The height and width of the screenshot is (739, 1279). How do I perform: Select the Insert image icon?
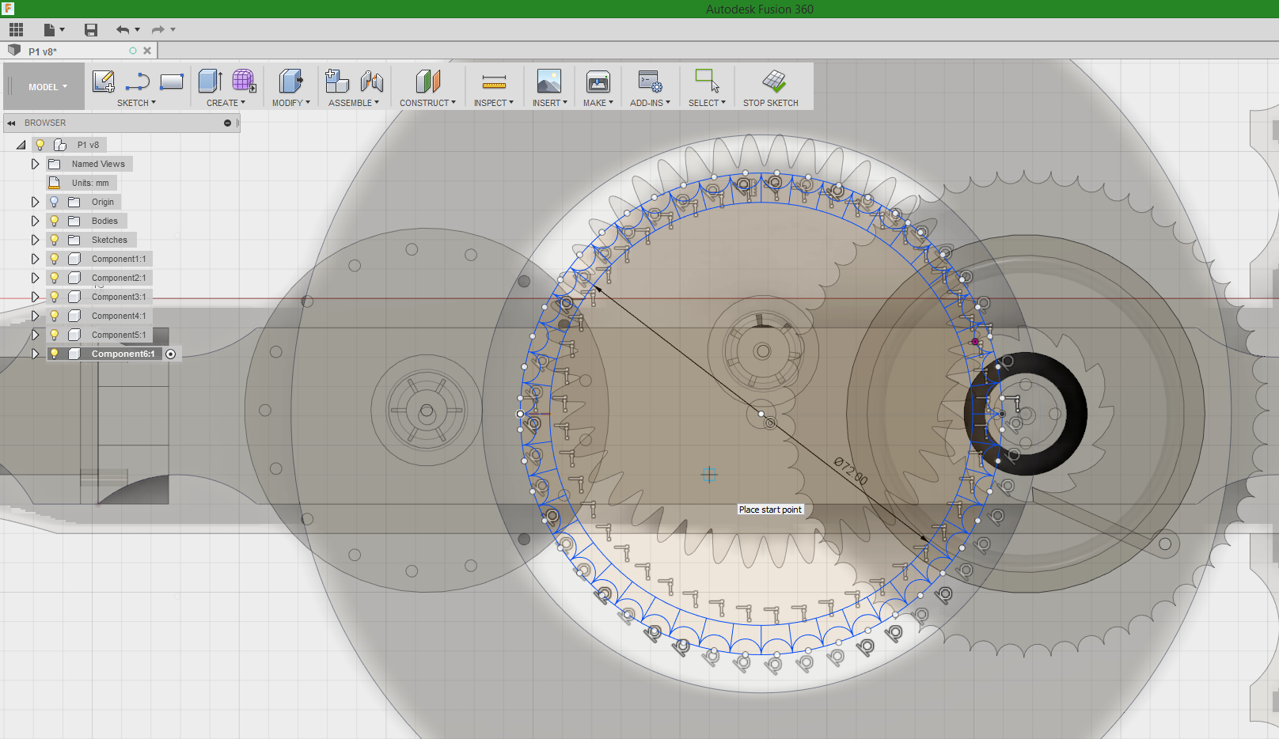tap(548, 81)
